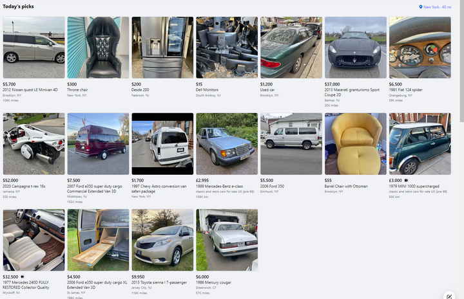The width and height of the screenshot is (464, 299).
Task: View the 1981 Fiat 124 spider dashboard photo
Action: pyautogui.click(x=420, y=47)
